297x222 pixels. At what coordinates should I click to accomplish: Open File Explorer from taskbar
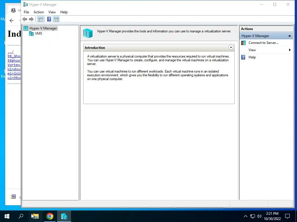(35, 216)
